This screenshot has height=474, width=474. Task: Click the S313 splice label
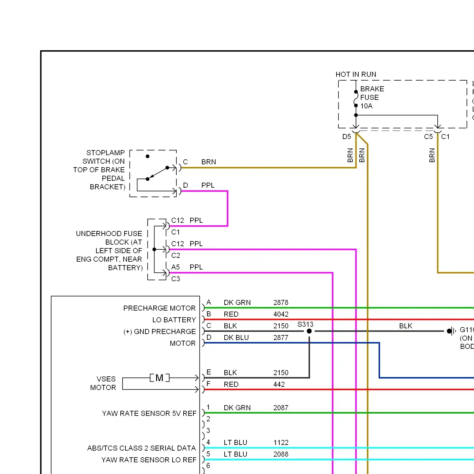point(305,324)
